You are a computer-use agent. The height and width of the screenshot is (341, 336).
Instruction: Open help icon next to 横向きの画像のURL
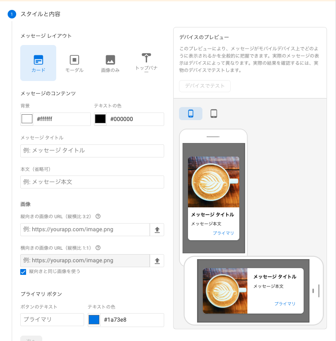click(98, 247)
